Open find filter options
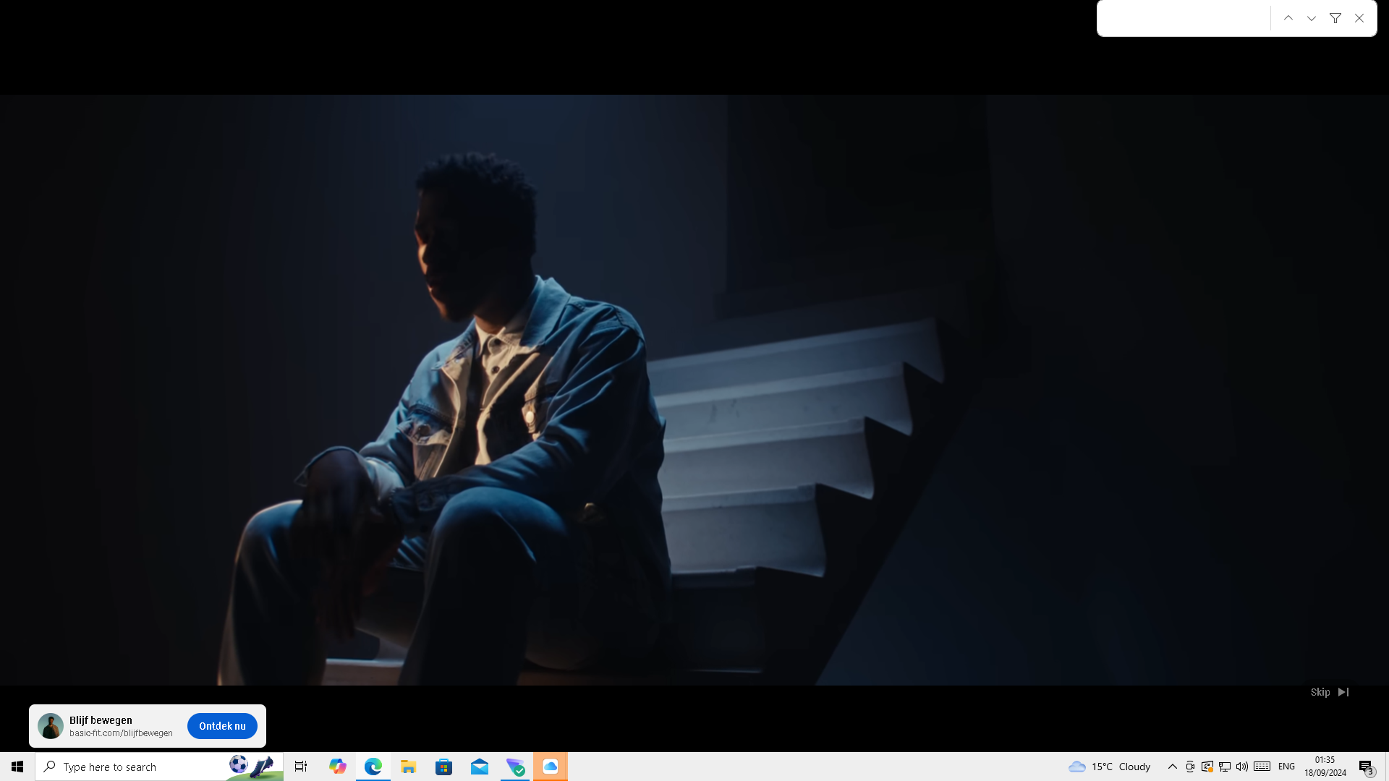Screen dimensions: 1389x781 pos(1335,18)
